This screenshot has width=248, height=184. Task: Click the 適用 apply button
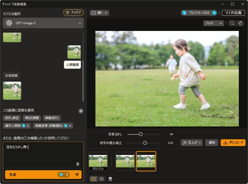coord(212,143)
